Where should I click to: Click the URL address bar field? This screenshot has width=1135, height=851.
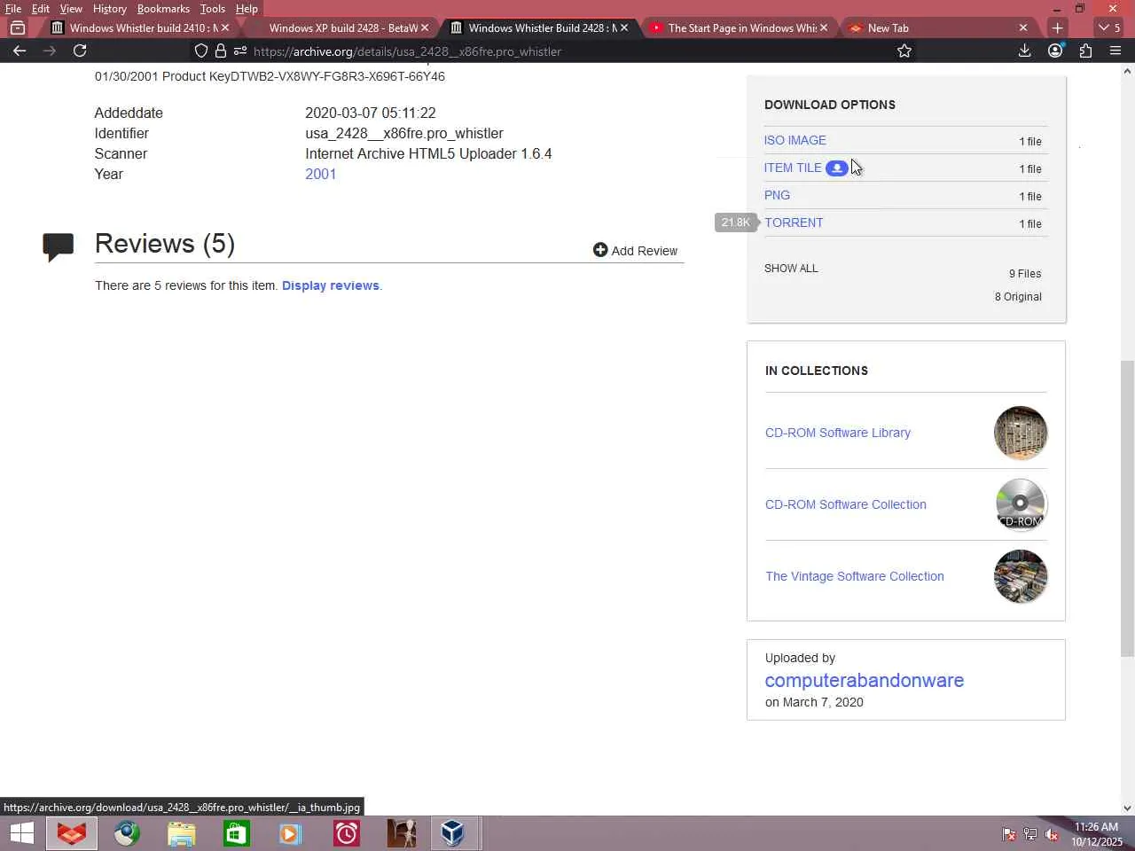pos(567,51)
